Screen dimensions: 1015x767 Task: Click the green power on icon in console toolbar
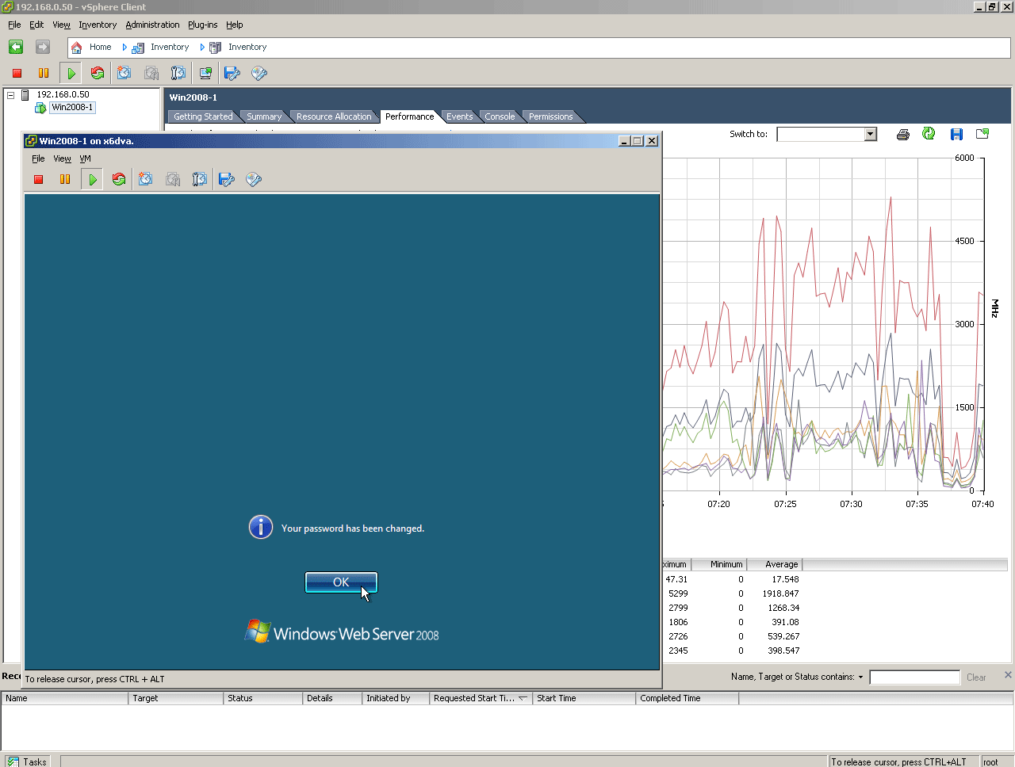[x=92, y=180]
